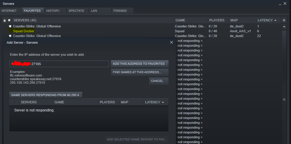Image resolution: width=291 pixels, height=144 pixels.
Task: Select first Counter-Strike: Global Offensive server
Action: pyautogui.click(x=142, y=26)
